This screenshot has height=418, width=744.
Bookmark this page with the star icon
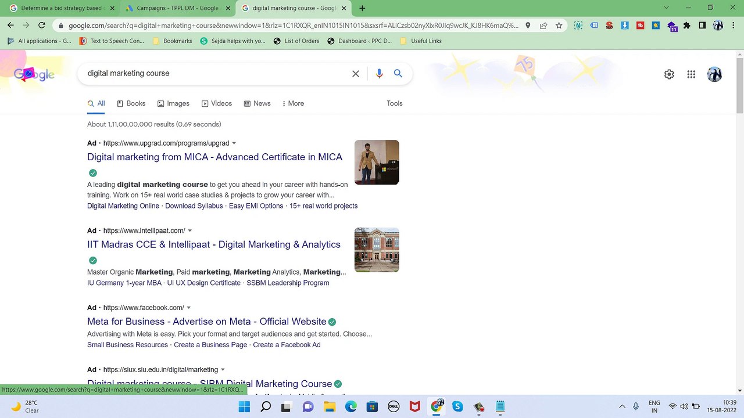[x=559, y=25]
